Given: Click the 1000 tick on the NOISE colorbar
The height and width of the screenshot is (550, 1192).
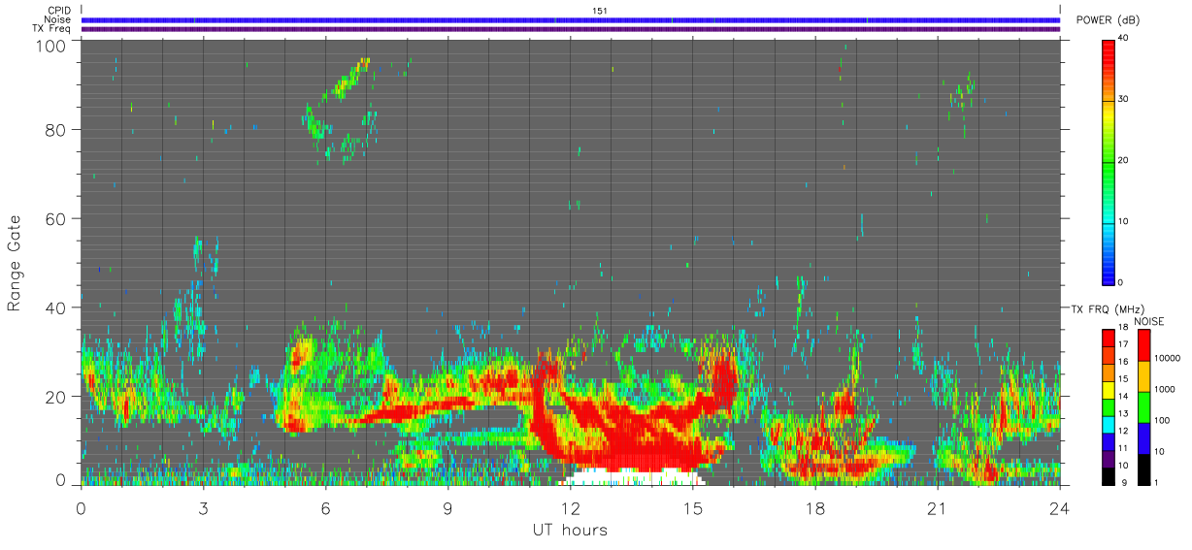Looking at the screenshot, I should click(1164, 388).
